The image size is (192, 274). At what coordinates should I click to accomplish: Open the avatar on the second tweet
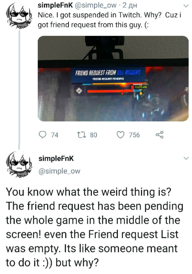19,165
